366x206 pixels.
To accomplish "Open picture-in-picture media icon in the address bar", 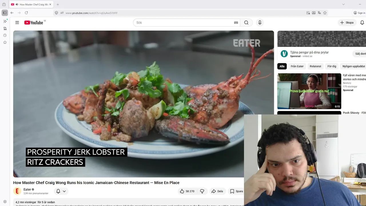I will coord(308,13).
